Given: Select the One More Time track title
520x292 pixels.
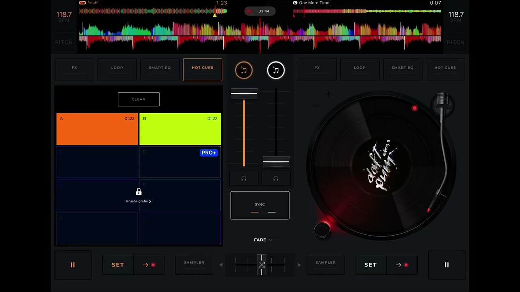Looking at the screenshot, I should 314,3.
